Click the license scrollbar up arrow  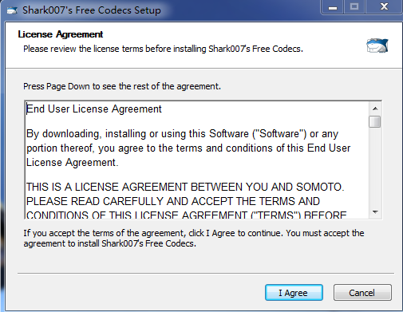click(375, 109)
